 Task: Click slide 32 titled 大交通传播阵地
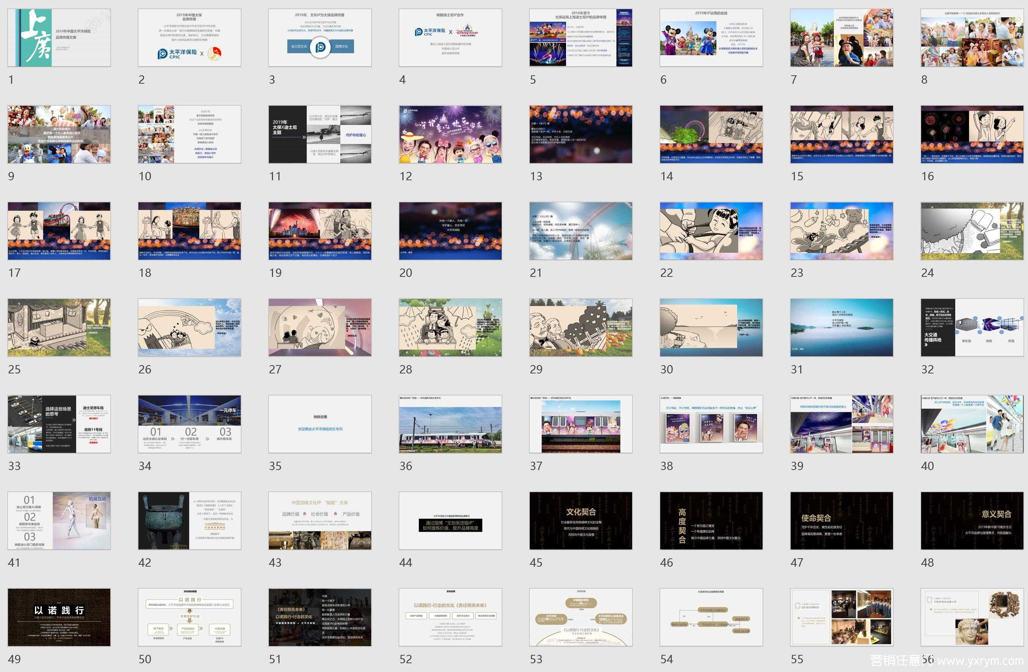point(972,328)
